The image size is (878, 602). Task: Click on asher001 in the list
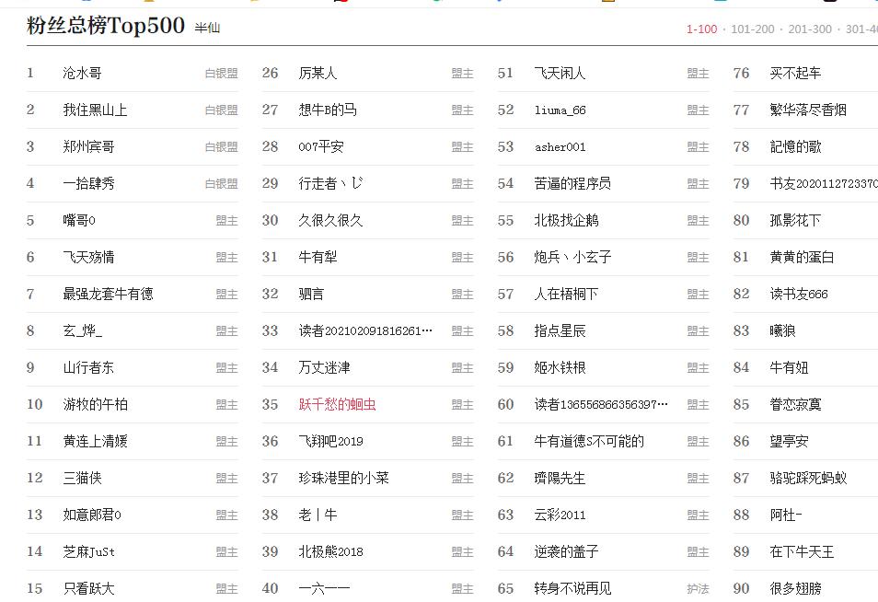click(560, 147)
